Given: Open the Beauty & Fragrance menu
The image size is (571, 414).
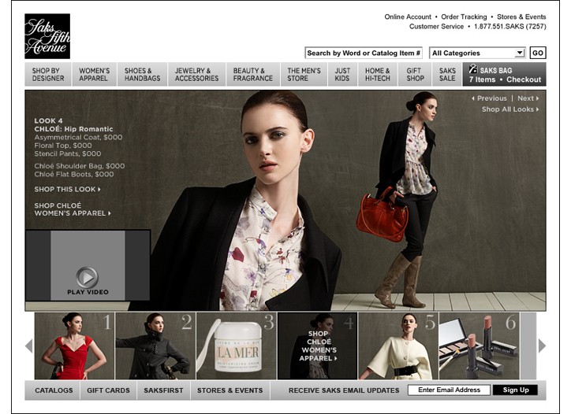Looking at the screenshot, I should tap(253, 75).
